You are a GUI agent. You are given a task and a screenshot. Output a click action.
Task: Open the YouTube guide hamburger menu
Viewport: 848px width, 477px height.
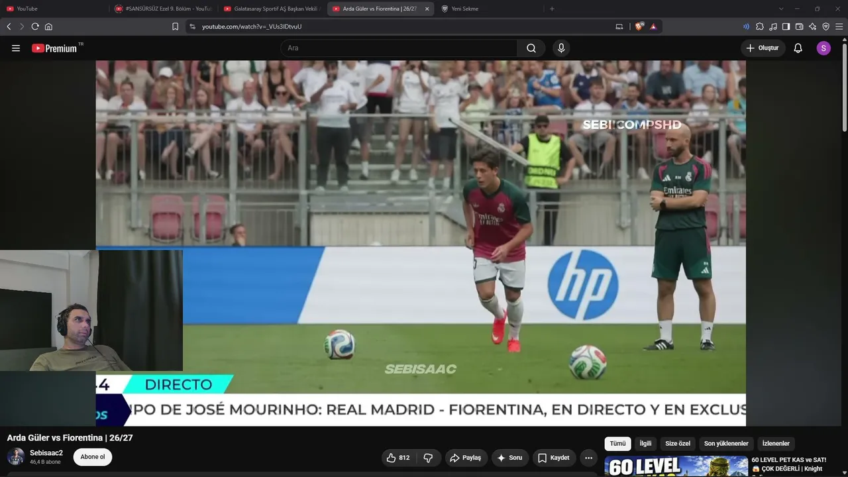(x=16, y=48)
